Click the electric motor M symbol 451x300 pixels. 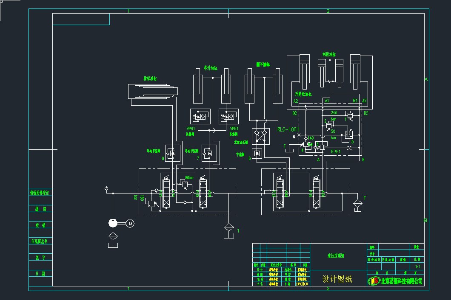tap(131, 223)
